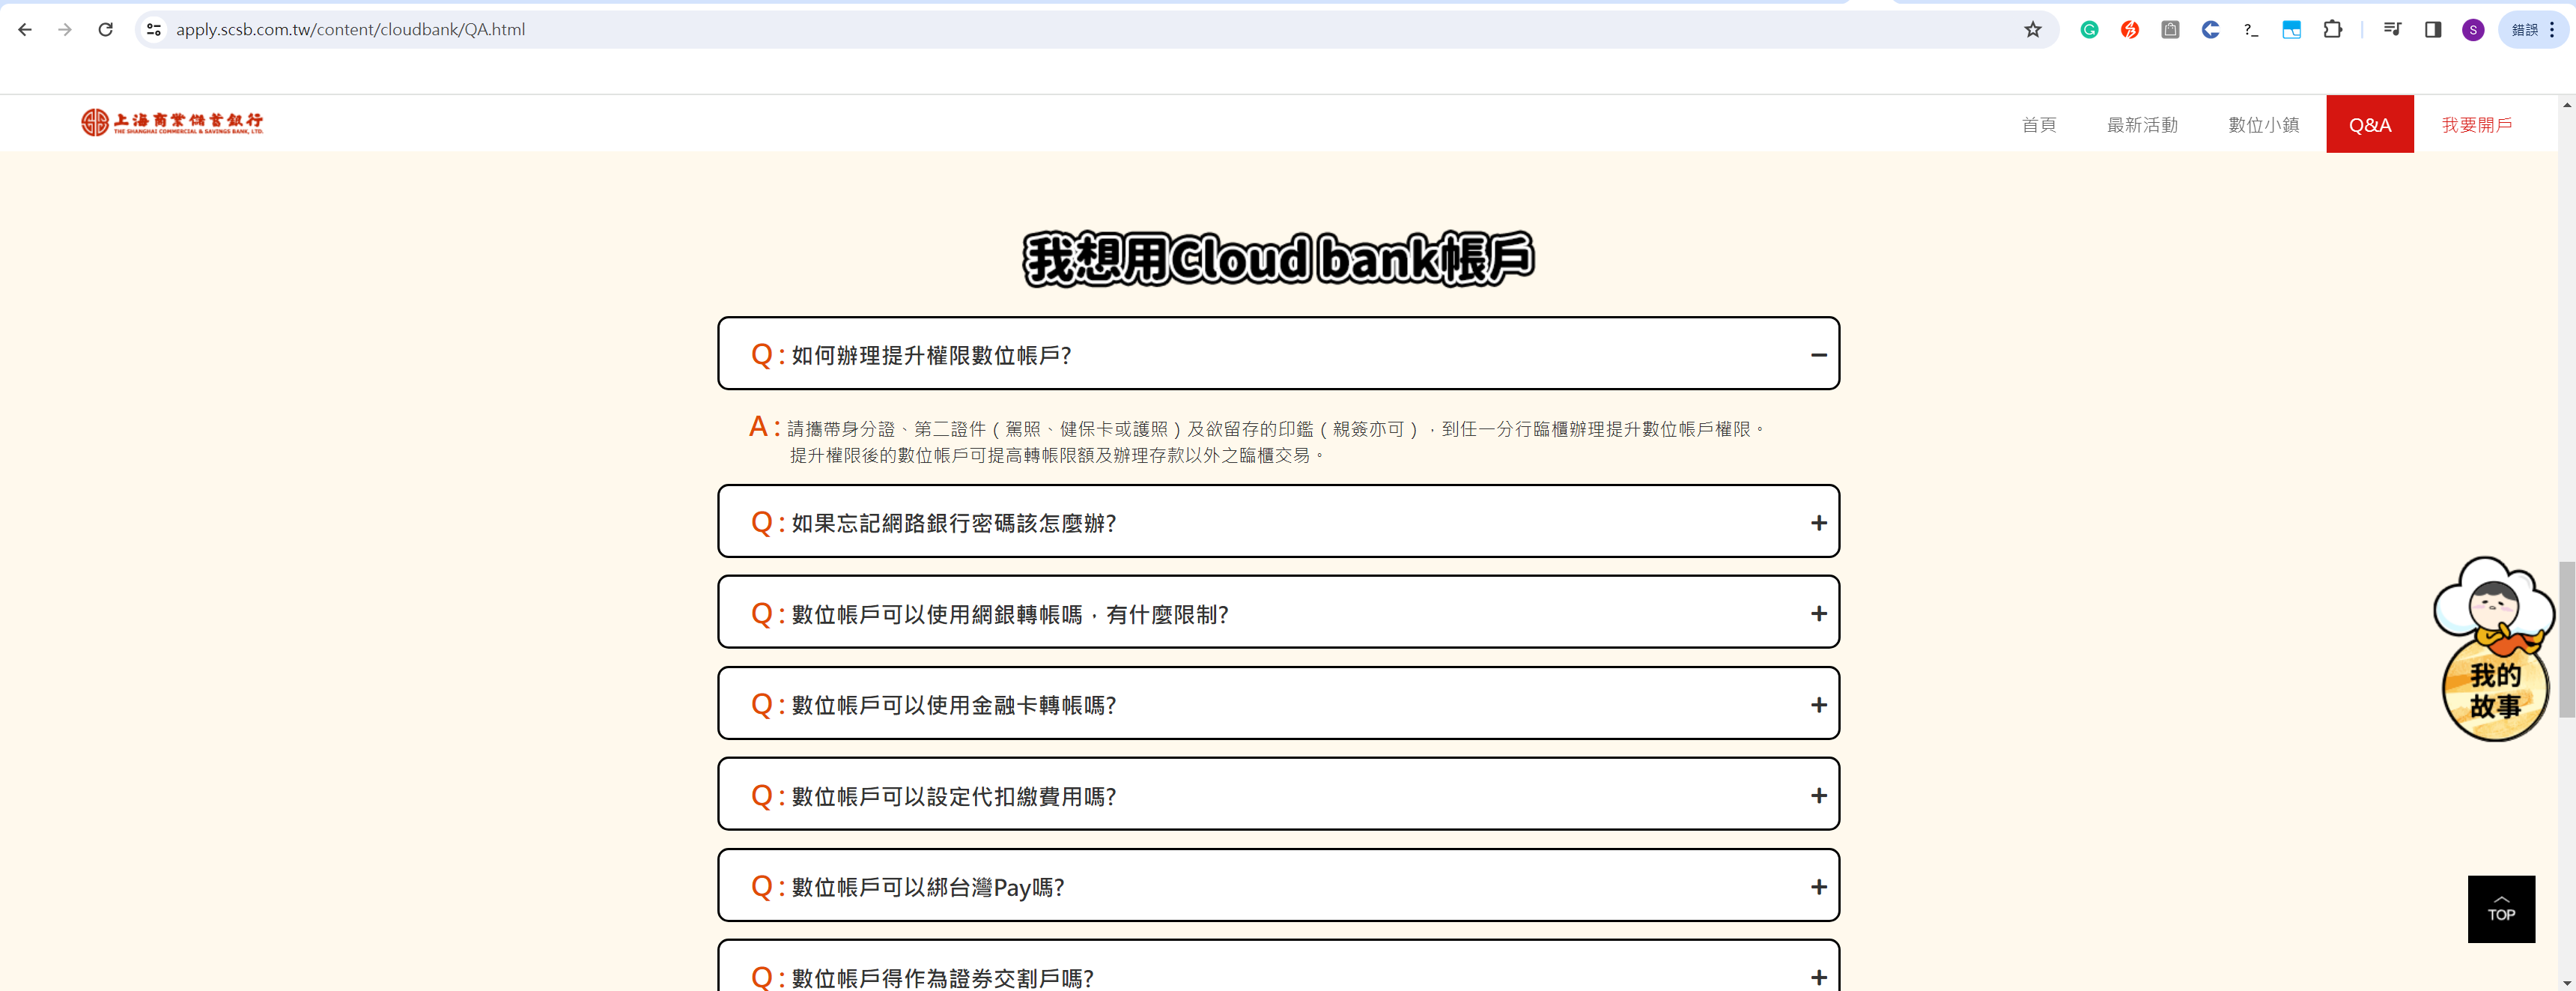Reload the page with refresh icon
This screenshot has height=991, width=2576.
105,30
